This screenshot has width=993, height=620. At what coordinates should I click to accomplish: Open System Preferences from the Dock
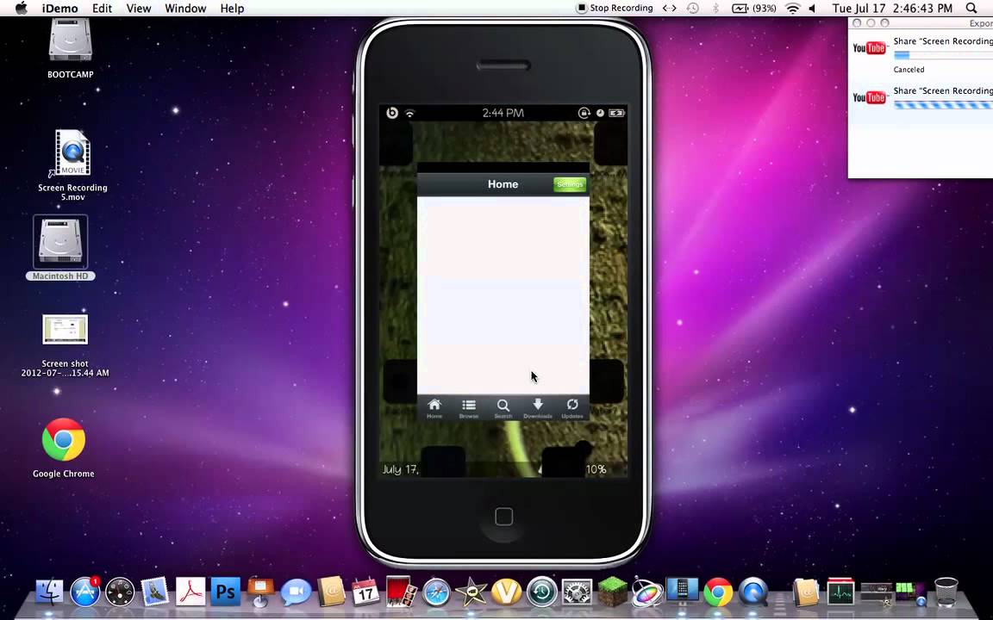coord(577,592)
